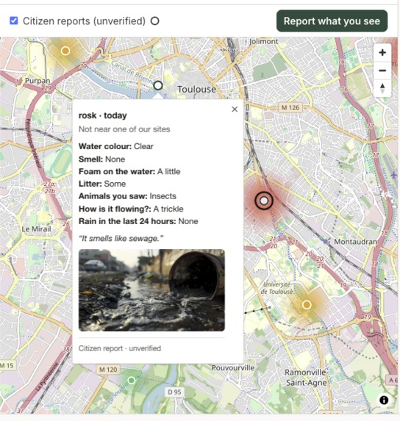Open the map attribution info icon

pyautogui.click(x=384, y=400)
